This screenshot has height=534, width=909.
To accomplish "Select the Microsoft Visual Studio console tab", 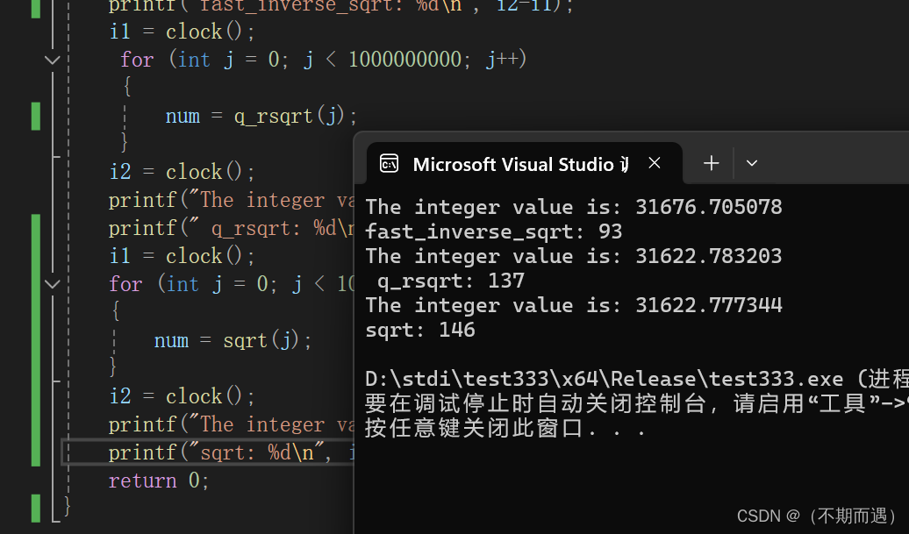I will coord(524,164).
